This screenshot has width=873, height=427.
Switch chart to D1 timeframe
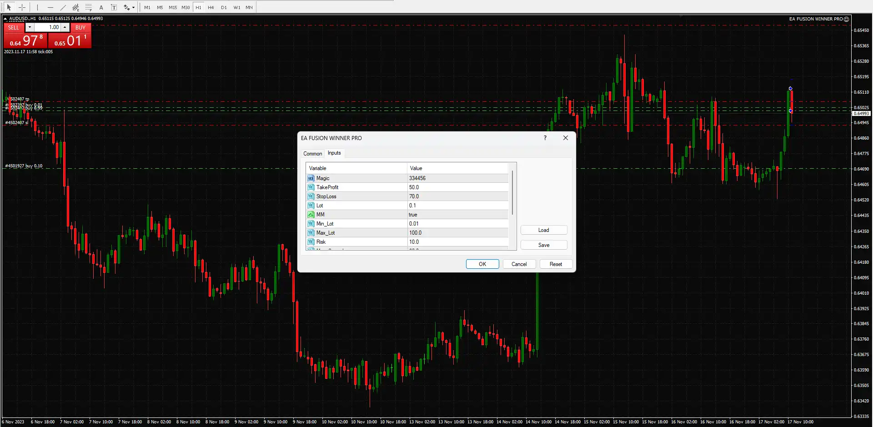(x=224, y=7)
